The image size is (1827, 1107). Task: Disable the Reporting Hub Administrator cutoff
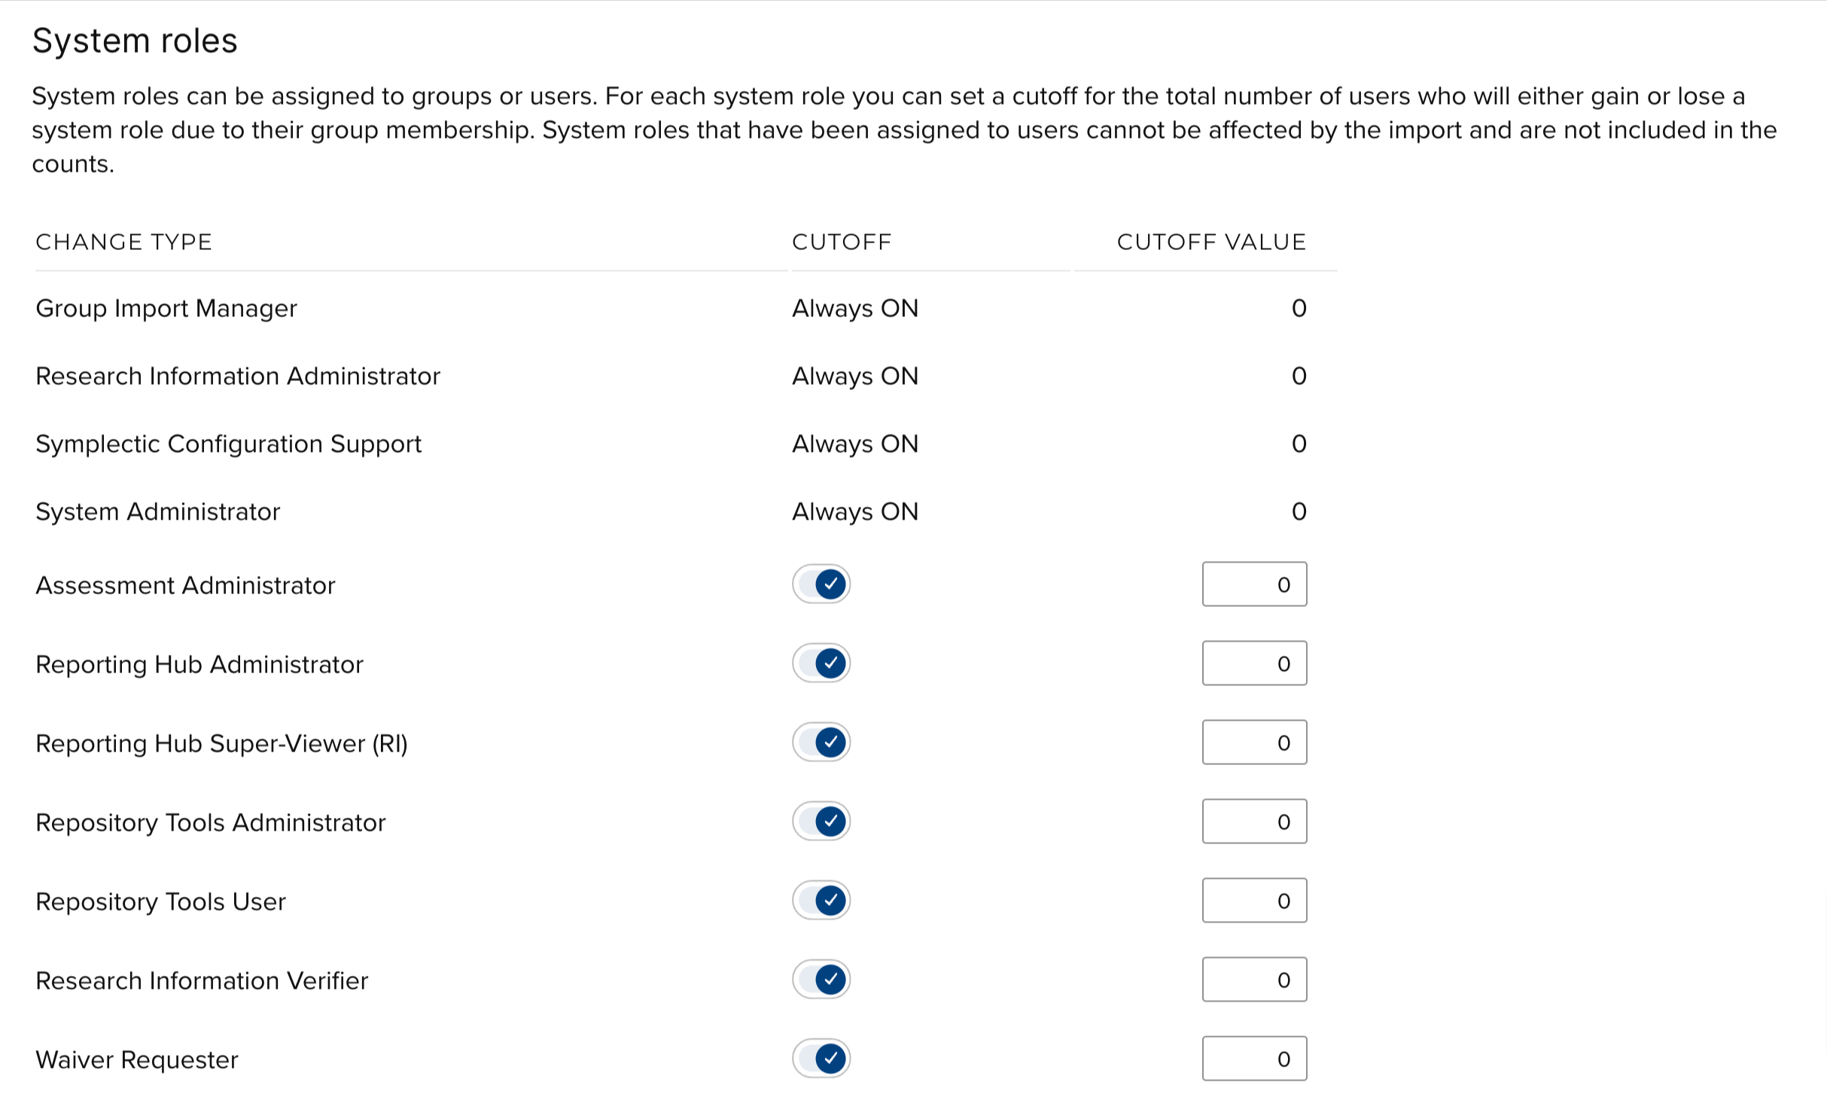[821, 663]
